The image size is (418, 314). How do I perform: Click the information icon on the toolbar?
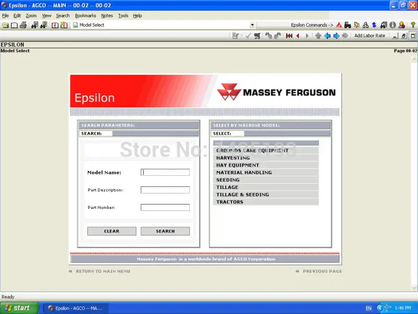point(392,25)
